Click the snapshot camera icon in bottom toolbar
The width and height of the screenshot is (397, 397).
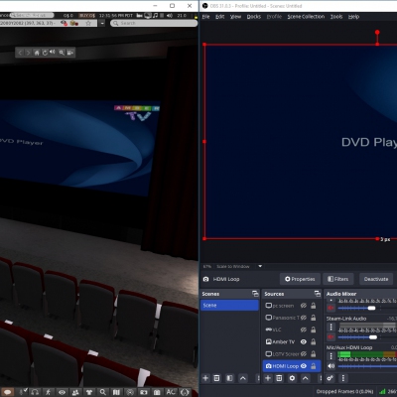tap(144, 392)
